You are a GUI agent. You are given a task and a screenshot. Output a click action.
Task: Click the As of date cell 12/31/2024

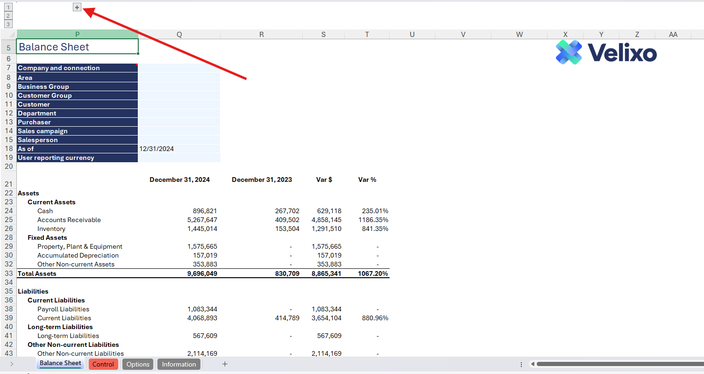pos(179,149)
